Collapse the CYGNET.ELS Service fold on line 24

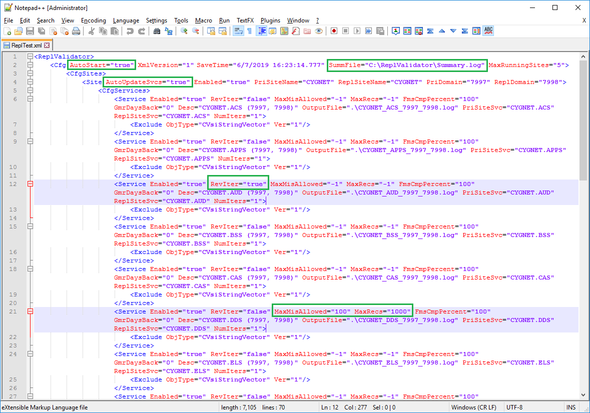click(30, 353)
